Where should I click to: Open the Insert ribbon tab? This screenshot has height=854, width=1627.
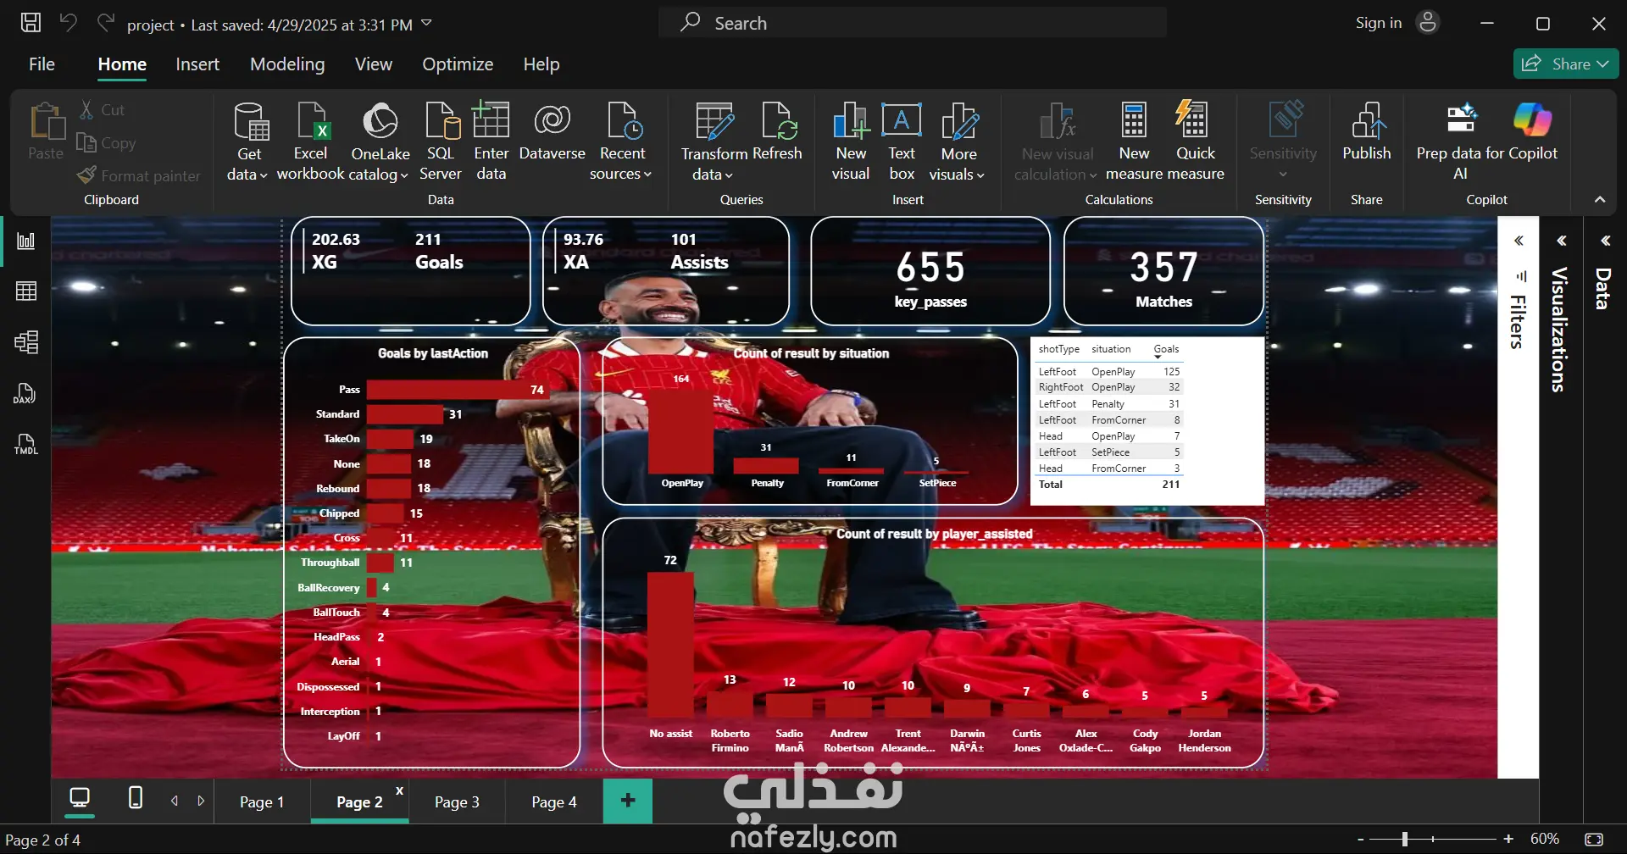197,64
